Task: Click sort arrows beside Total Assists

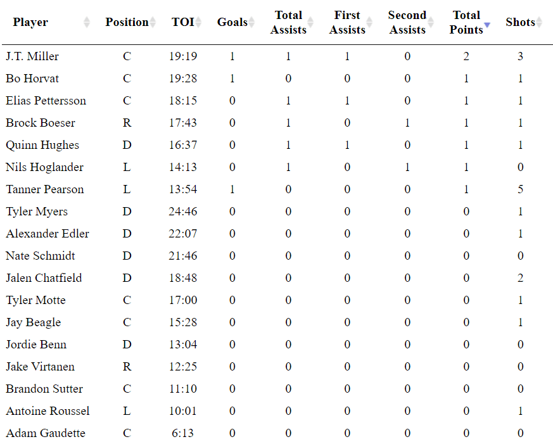Action: [x=311, y=23]
